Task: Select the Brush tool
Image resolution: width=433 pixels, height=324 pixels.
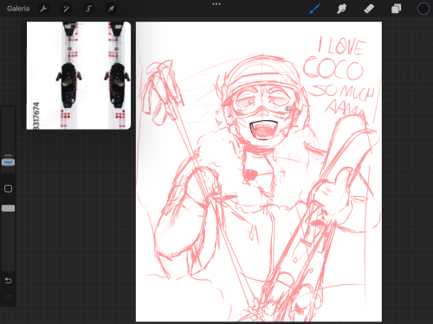Action: (314, 9)
